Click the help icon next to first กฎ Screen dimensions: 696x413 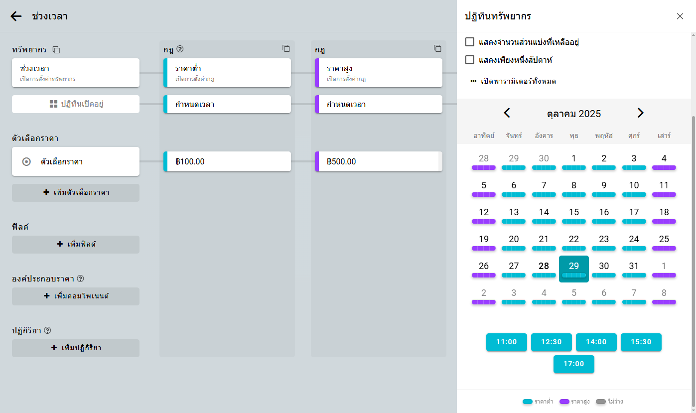[180, 49]
